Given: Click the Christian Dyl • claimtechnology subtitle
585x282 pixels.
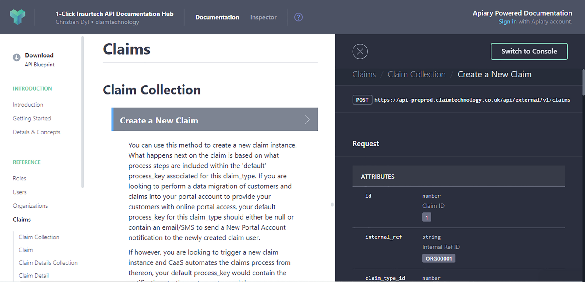Looking at the screenshot, I should point(97,22).
